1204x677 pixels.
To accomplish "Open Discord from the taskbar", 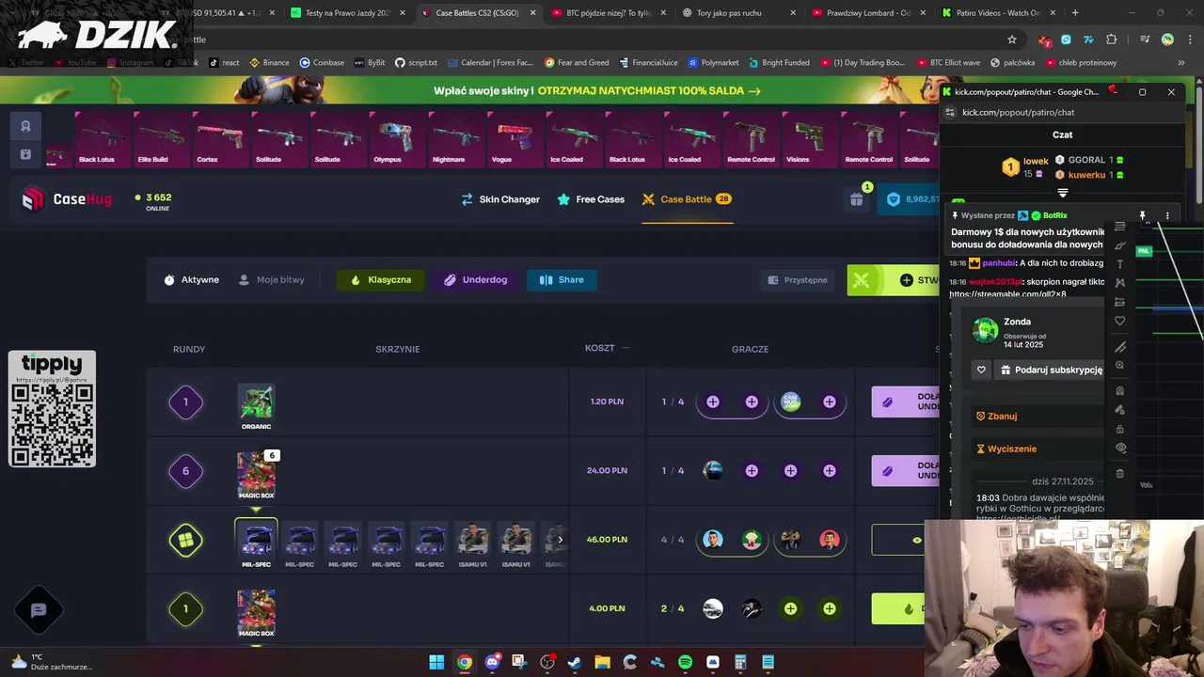I will tap(492, 662).
